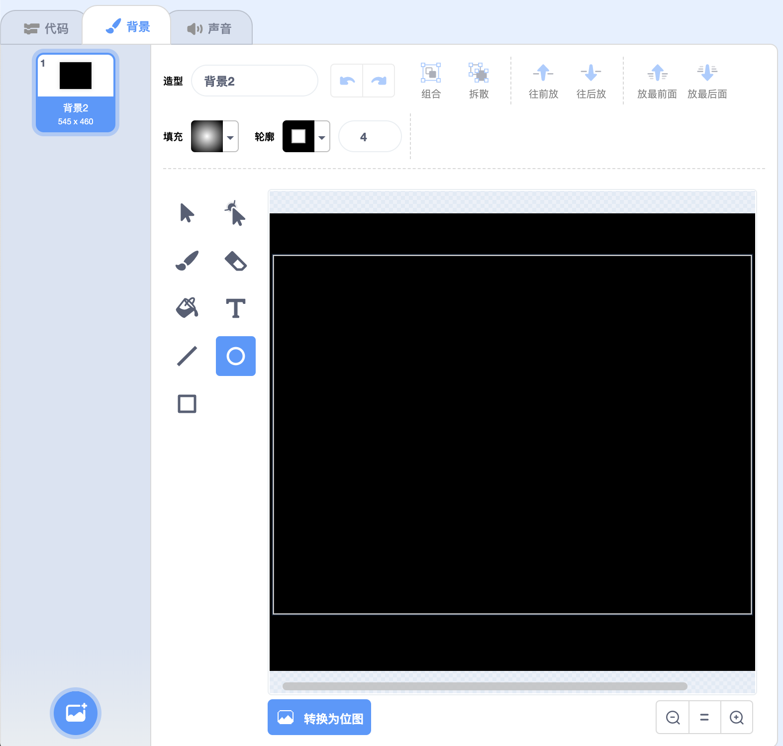Switch to the 代码 tab
Image resolution: width=783 pixels, height=746 pixels.
46,28
